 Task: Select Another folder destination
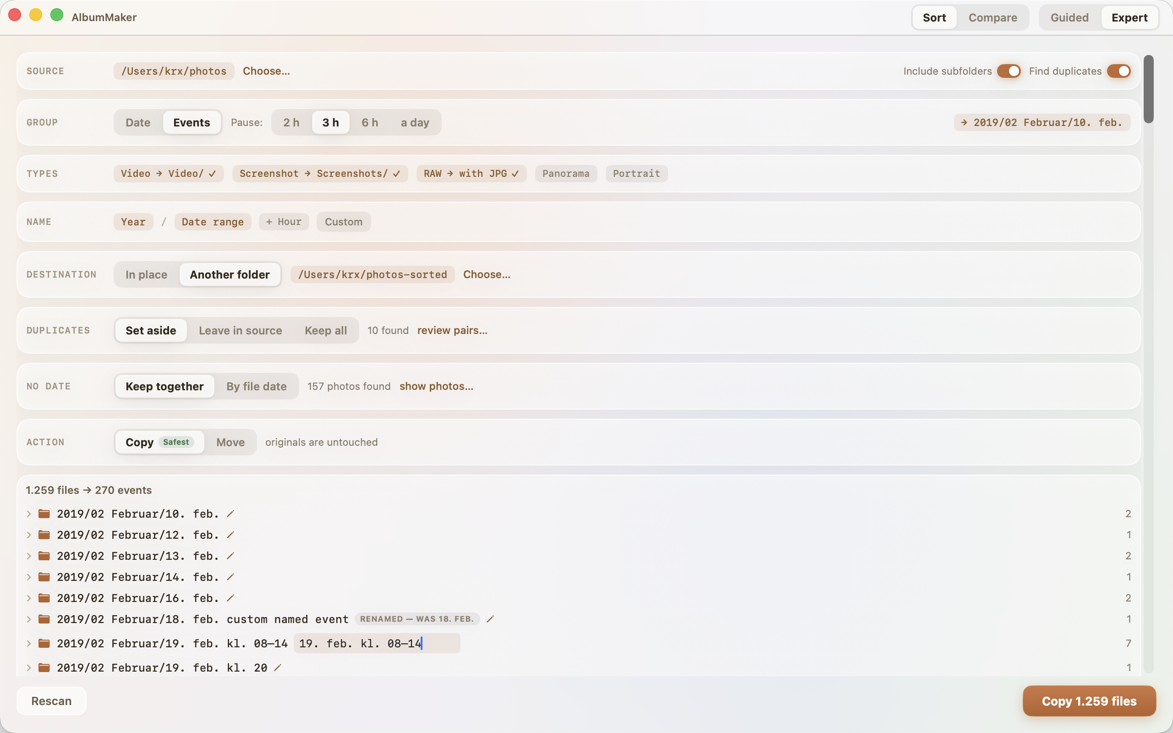[x=230, y=274]
